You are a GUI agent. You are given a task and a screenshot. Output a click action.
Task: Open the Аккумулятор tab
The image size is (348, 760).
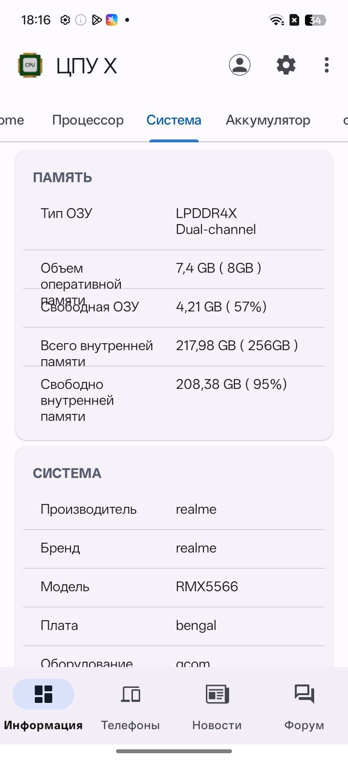(268, 120)
